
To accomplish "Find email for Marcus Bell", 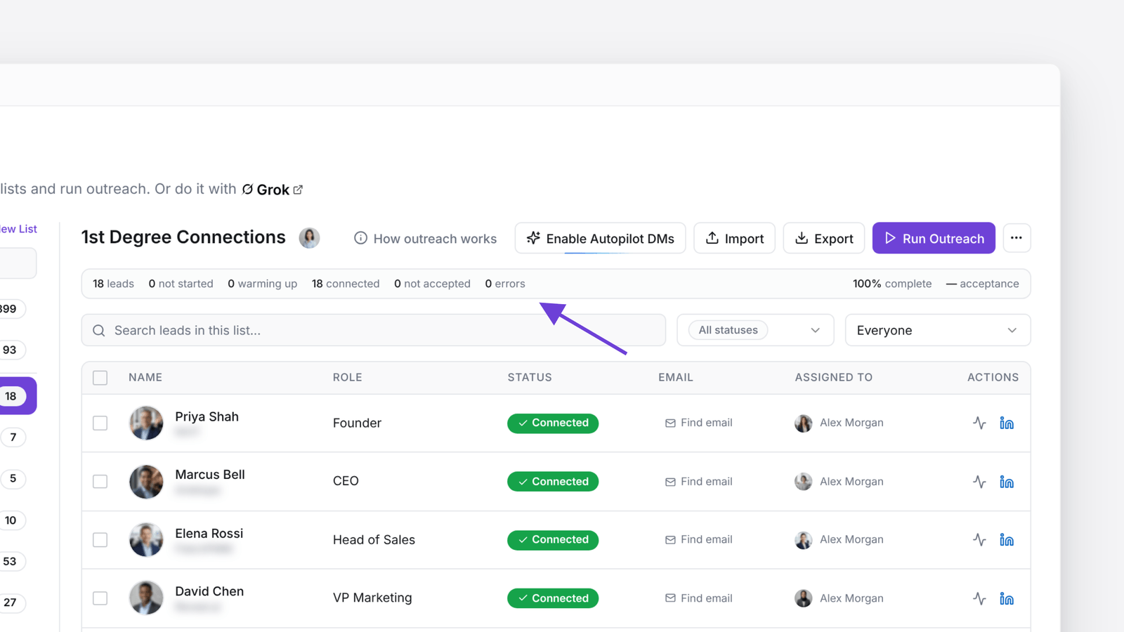I will click(698, 482).
